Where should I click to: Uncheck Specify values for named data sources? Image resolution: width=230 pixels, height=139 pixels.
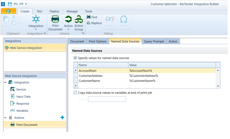[75, 58]
